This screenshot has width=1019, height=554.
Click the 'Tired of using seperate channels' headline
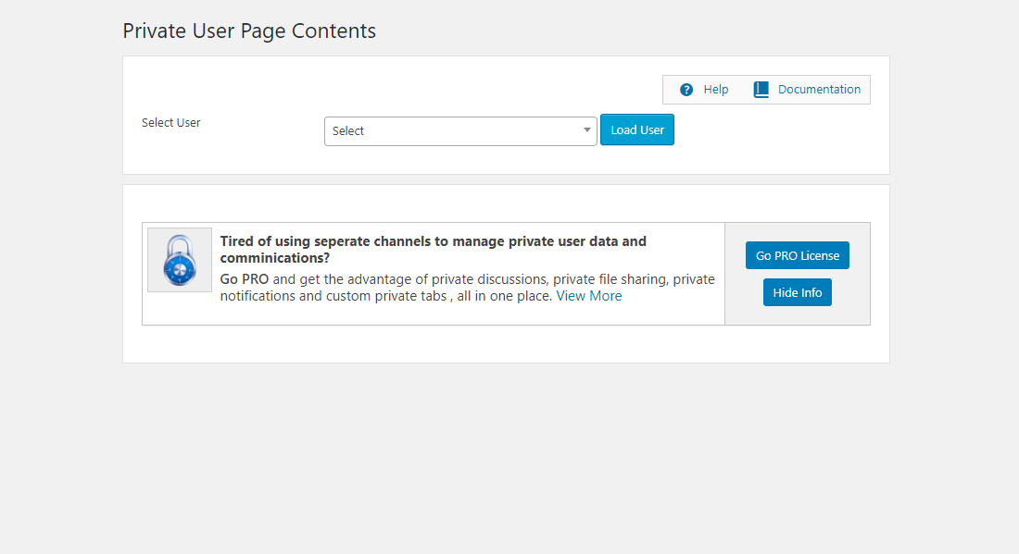coord(433,241)
